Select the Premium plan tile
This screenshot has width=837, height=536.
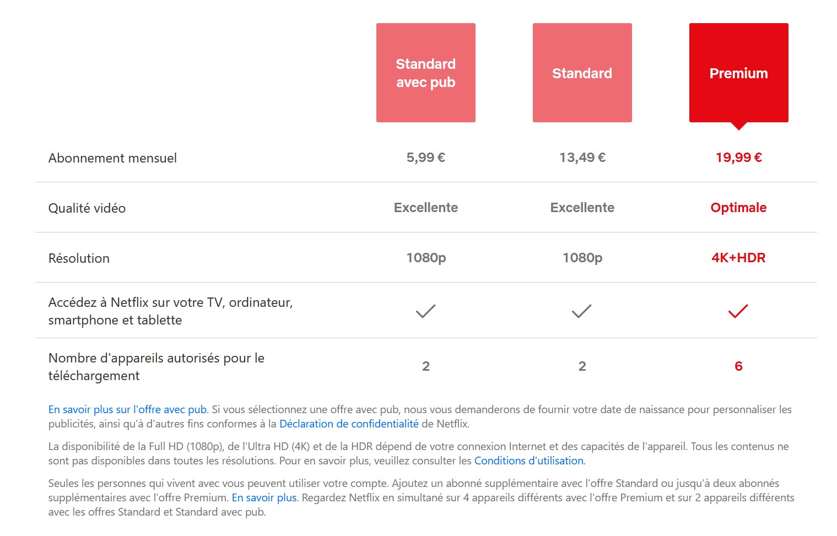[x=738, y=73]
